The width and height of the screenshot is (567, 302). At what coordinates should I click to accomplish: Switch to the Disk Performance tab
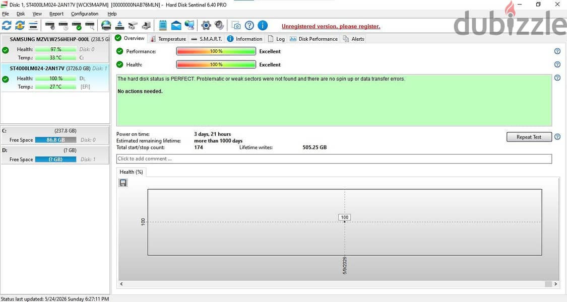click(313, 39)
